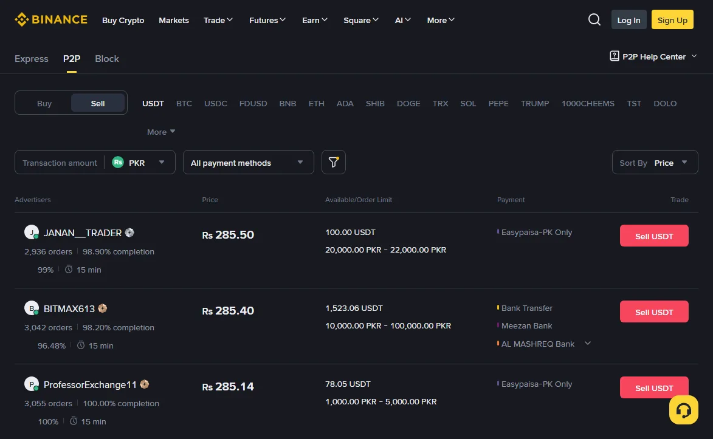Click the Binance logo
Screen dimensions: 713x439
tap(51, 19)
